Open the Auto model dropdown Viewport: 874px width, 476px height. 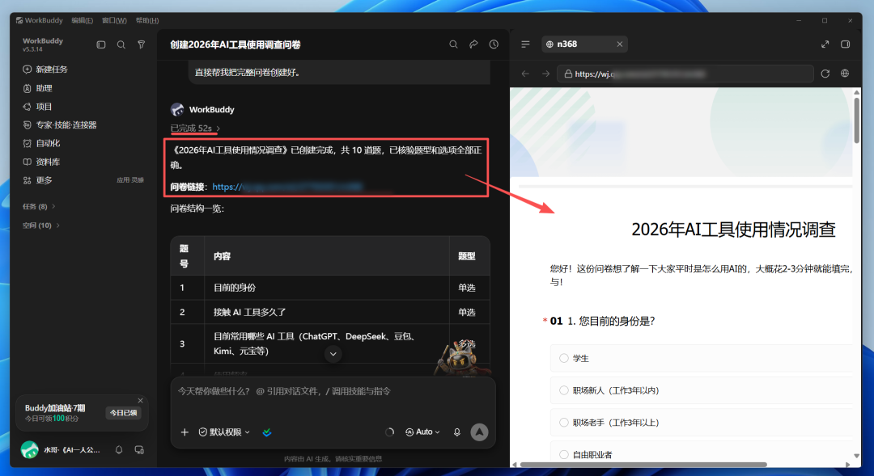tap(422, 432)
